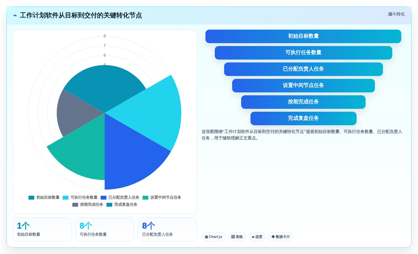The width and height of the screenshot is (418, 254).
Task: Open the 1个 初始目标数量 data card
Action: pyautogui.click(x=42, y=229)
